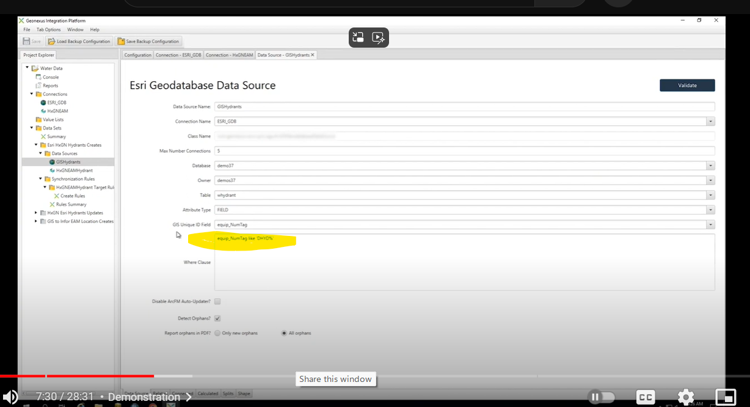This screenshot has width=750, height=407.
Task: Open the Table dropdown
Action: click(710, 194)
